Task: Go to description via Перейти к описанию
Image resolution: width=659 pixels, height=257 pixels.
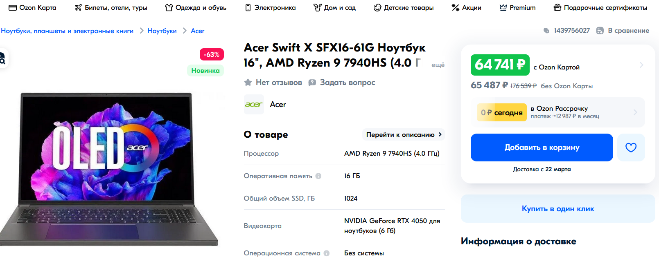Action: (404, 135)
